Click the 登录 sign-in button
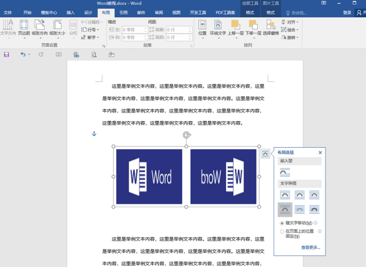The image size is (366, 267). click(x=347, y=13)
